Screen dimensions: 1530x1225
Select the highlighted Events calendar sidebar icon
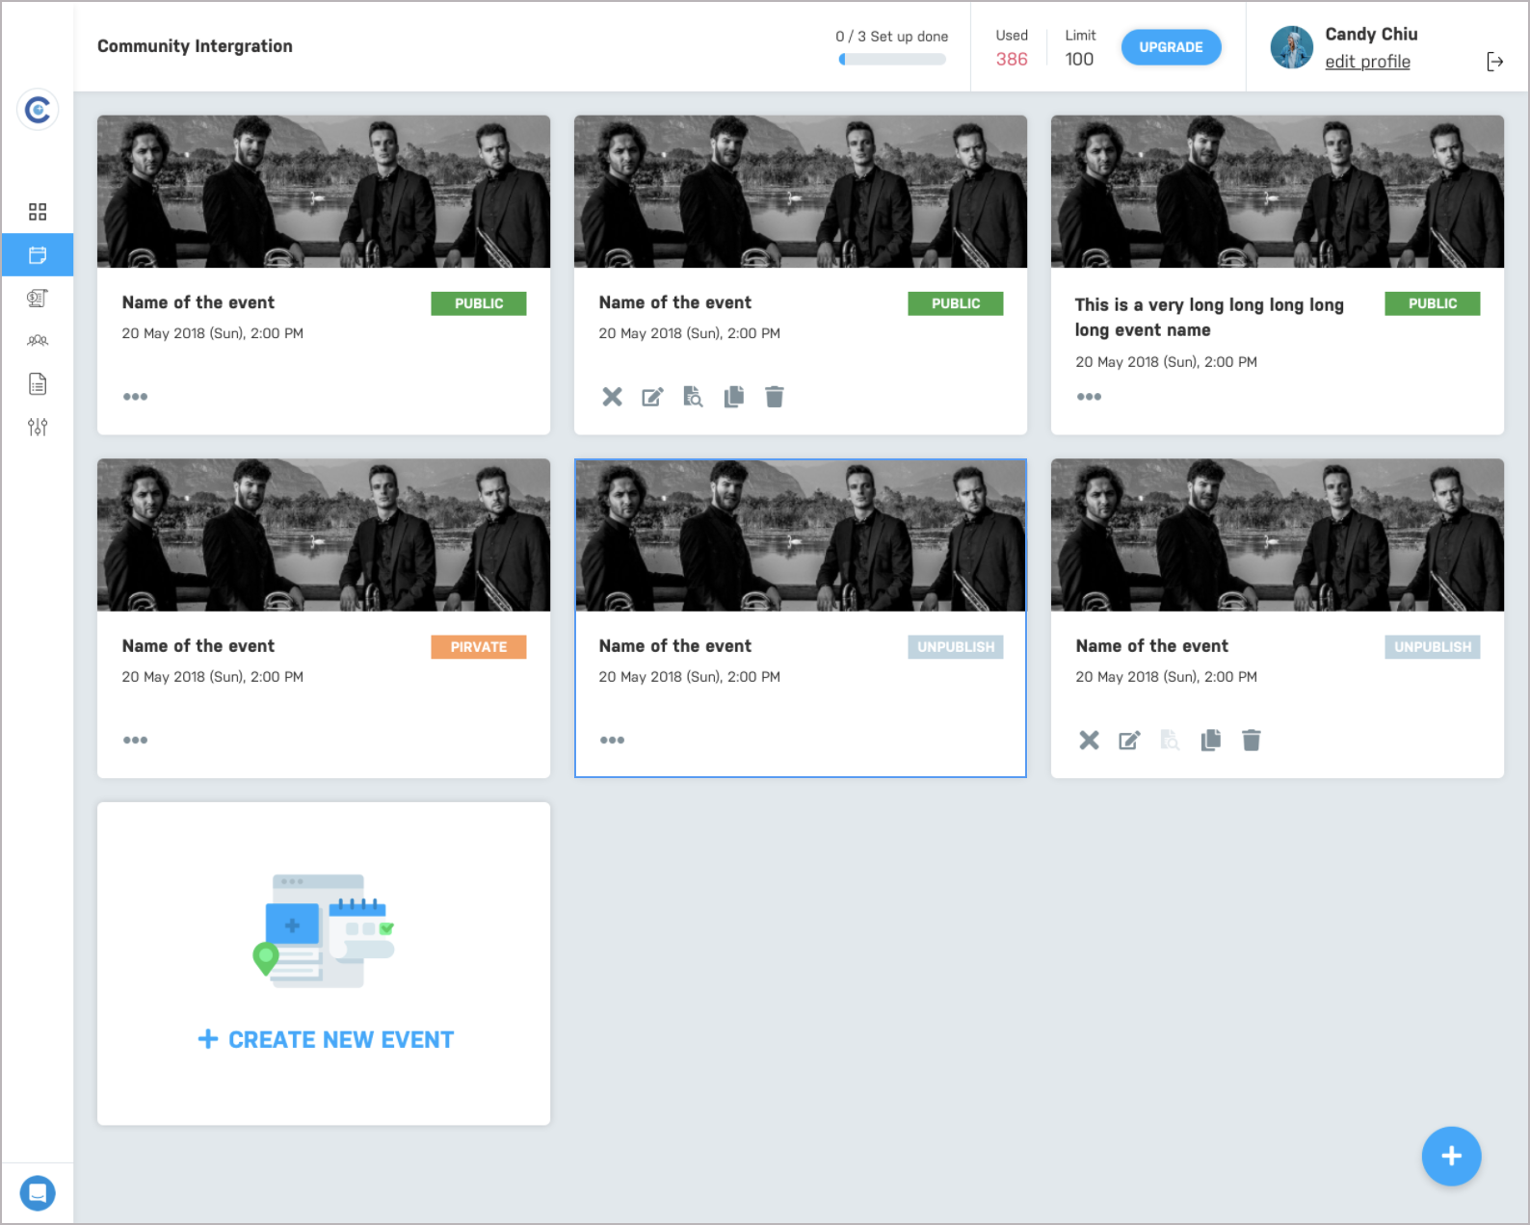click(x=38, y=255)
